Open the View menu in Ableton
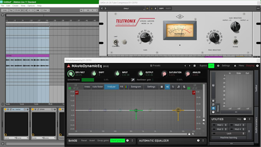 click(23, 6)
